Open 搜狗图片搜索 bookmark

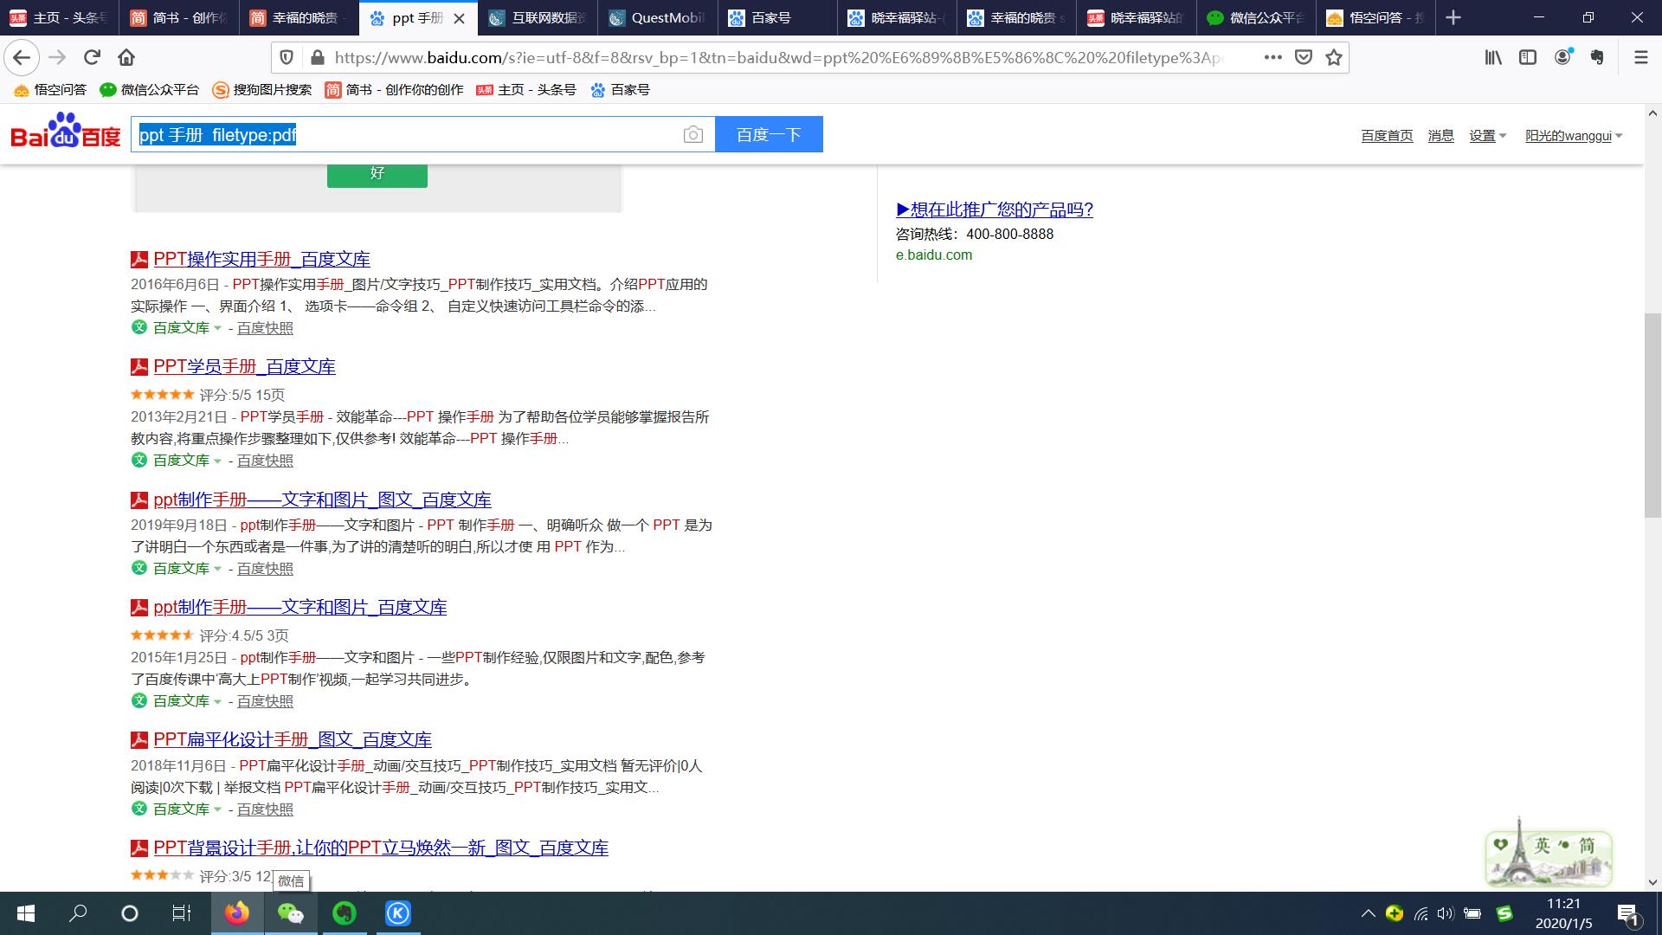click(x=262, y=90)
